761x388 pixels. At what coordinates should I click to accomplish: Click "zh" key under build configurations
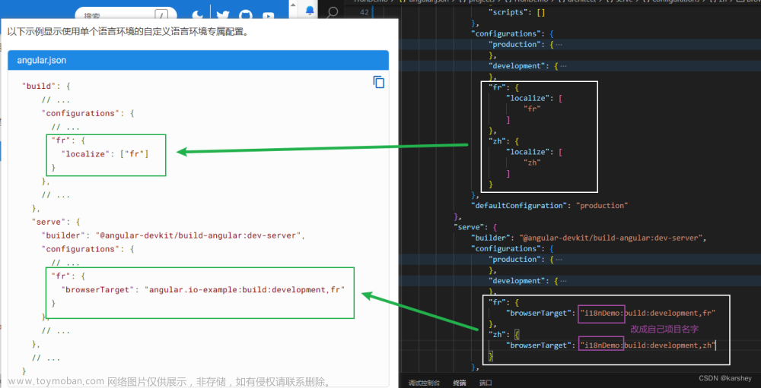coord(498,141)
